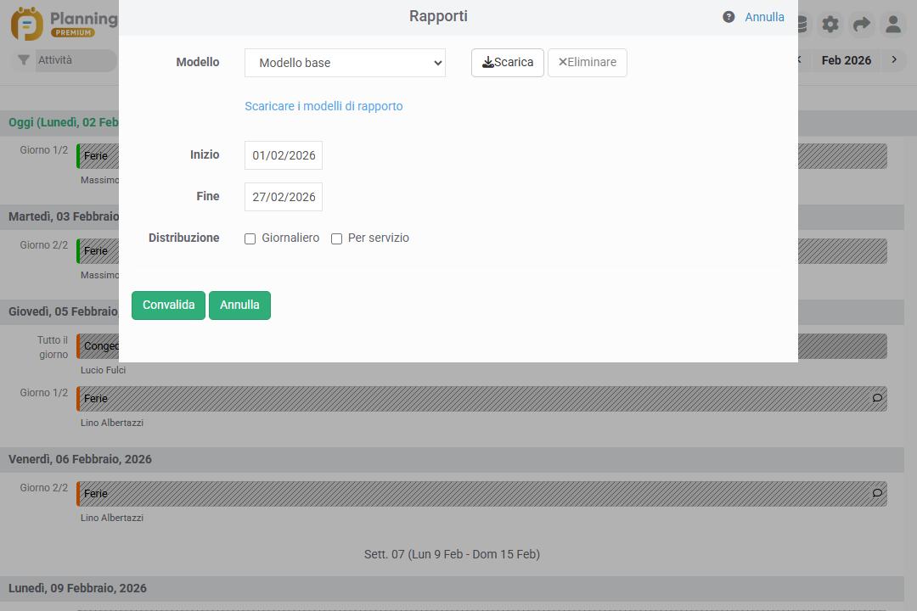
Task: Click the share arrow icon
Action: [x=862, y=25]
